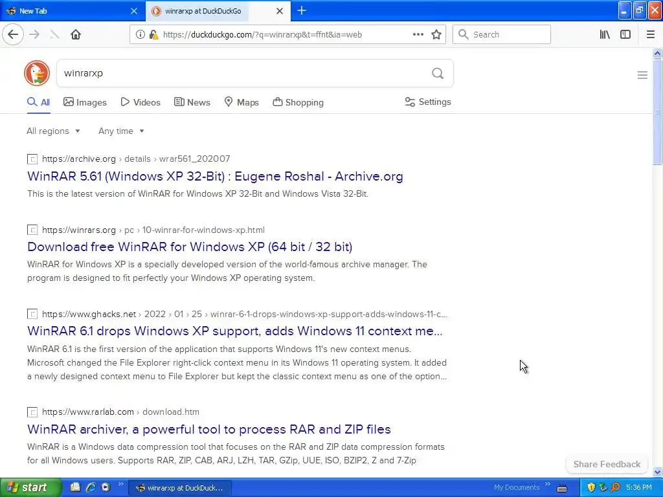Viewport: 663px width, 497px height.
Task: Click the page scrollbar down arrow
Action: coord(657,472)
